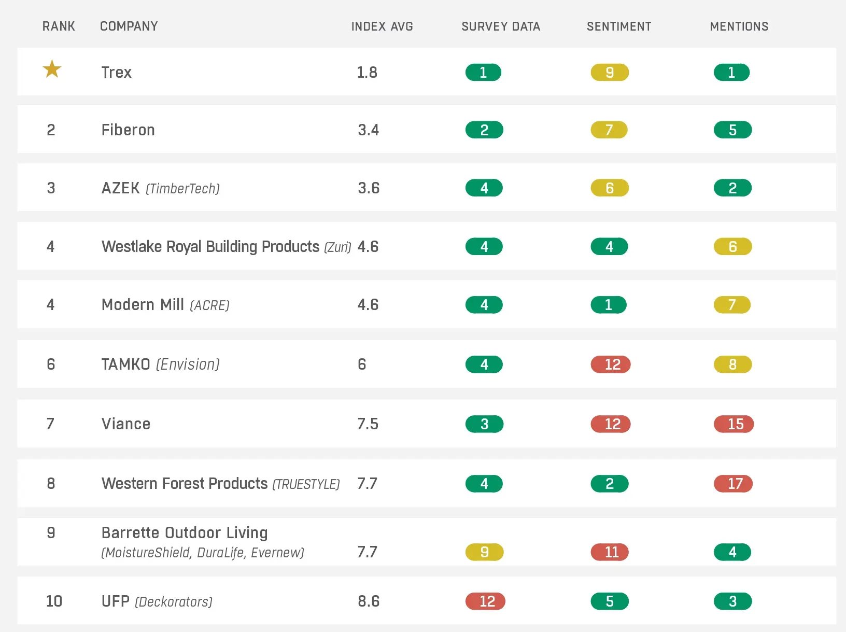
Task: Select the Fiberon company name
Action: click(128, 130)
